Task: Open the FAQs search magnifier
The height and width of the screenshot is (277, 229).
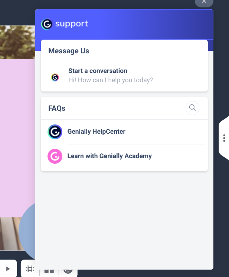Action: [x=192, y=108]
